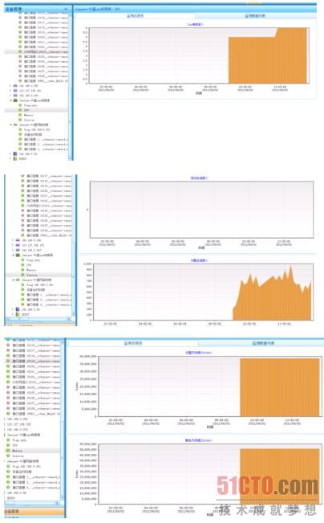Select the CPU row in Memory view tree
Screen dimensions: 324x523
33,445
